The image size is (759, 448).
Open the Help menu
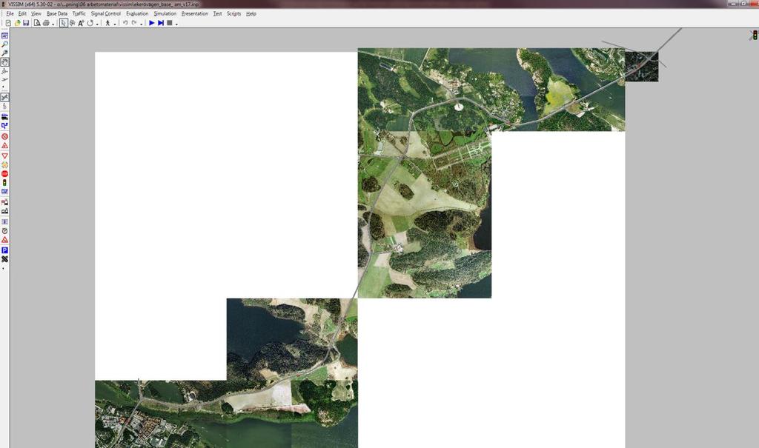point(251,13)
